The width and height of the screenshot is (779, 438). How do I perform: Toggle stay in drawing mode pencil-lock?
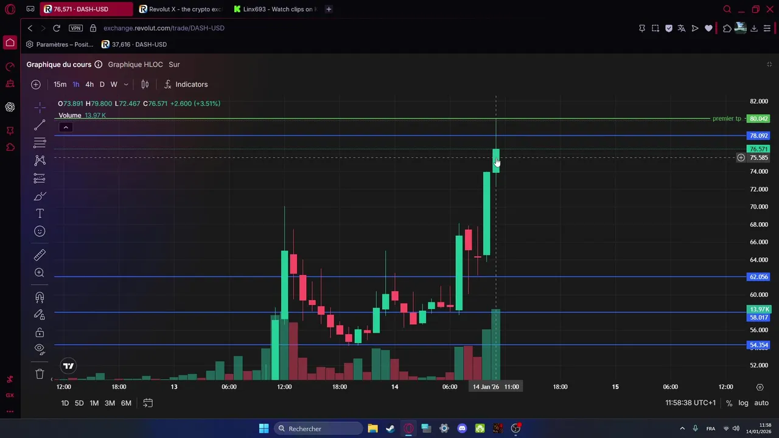(x=40, y=315)
